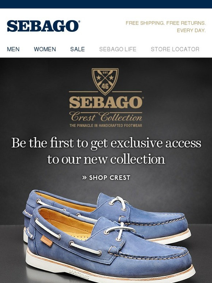Click the leather Sebago tag on shoe
The height and width of the screenshot is (283, 212).
tap(47, 241)
